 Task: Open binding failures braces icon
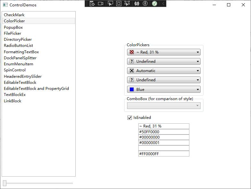click(137, 4)
